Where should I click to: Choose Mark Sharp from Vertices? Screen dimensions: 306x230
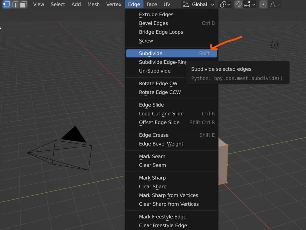tap(171, 195)
